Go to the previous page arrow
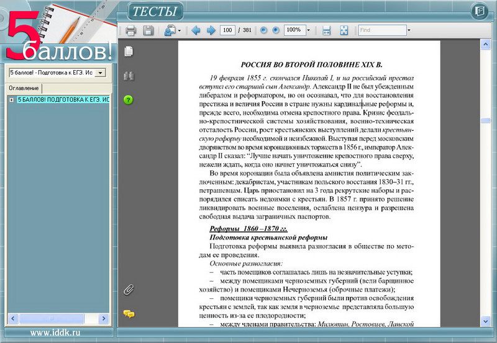This screenshot has height=343, width=497. coord(196,30)
